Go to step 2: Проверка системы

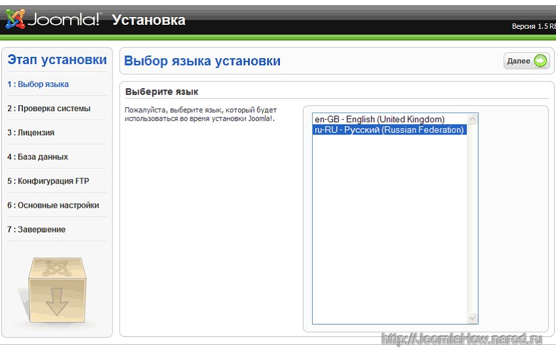click(49, 108)
